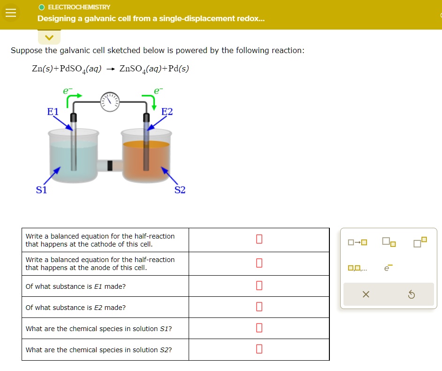The width and height of the screenshot is (442, 371).
Task: Insert a subscript box from the palette
Action: coord(388,241)
